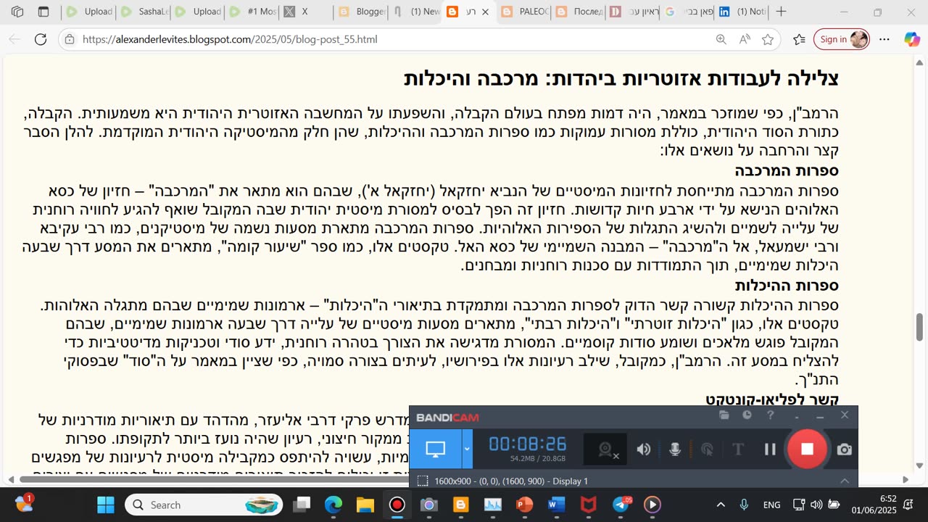The height and width of the screenshot is (522, 928).
Task: Switch to LinkedIn Noti tab
Action: 742,12
